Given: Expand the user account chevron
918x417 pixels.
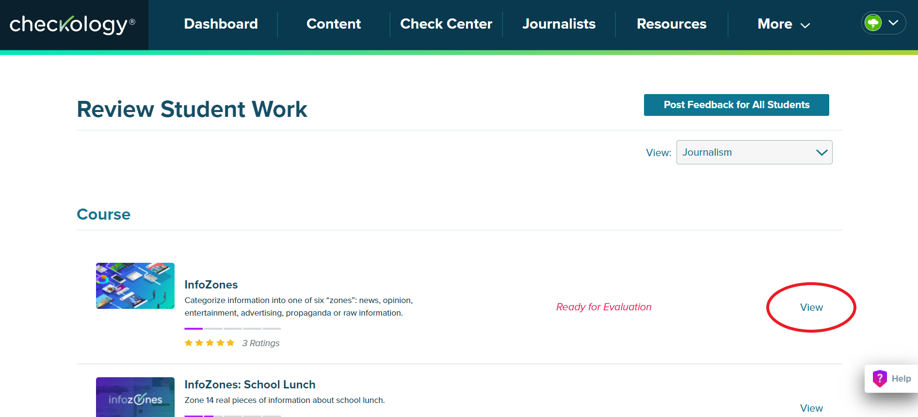Looking at the screenshot, I should (x=893, y=23).
